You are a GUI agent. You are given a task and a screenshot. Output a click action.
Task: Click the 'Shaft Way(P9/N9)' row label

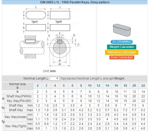point(19,96)
